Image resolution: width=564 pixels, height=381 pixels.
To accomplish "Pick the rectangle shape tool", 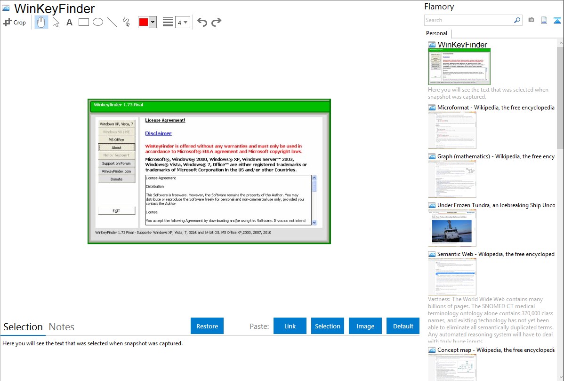I will tap(84, 22).
